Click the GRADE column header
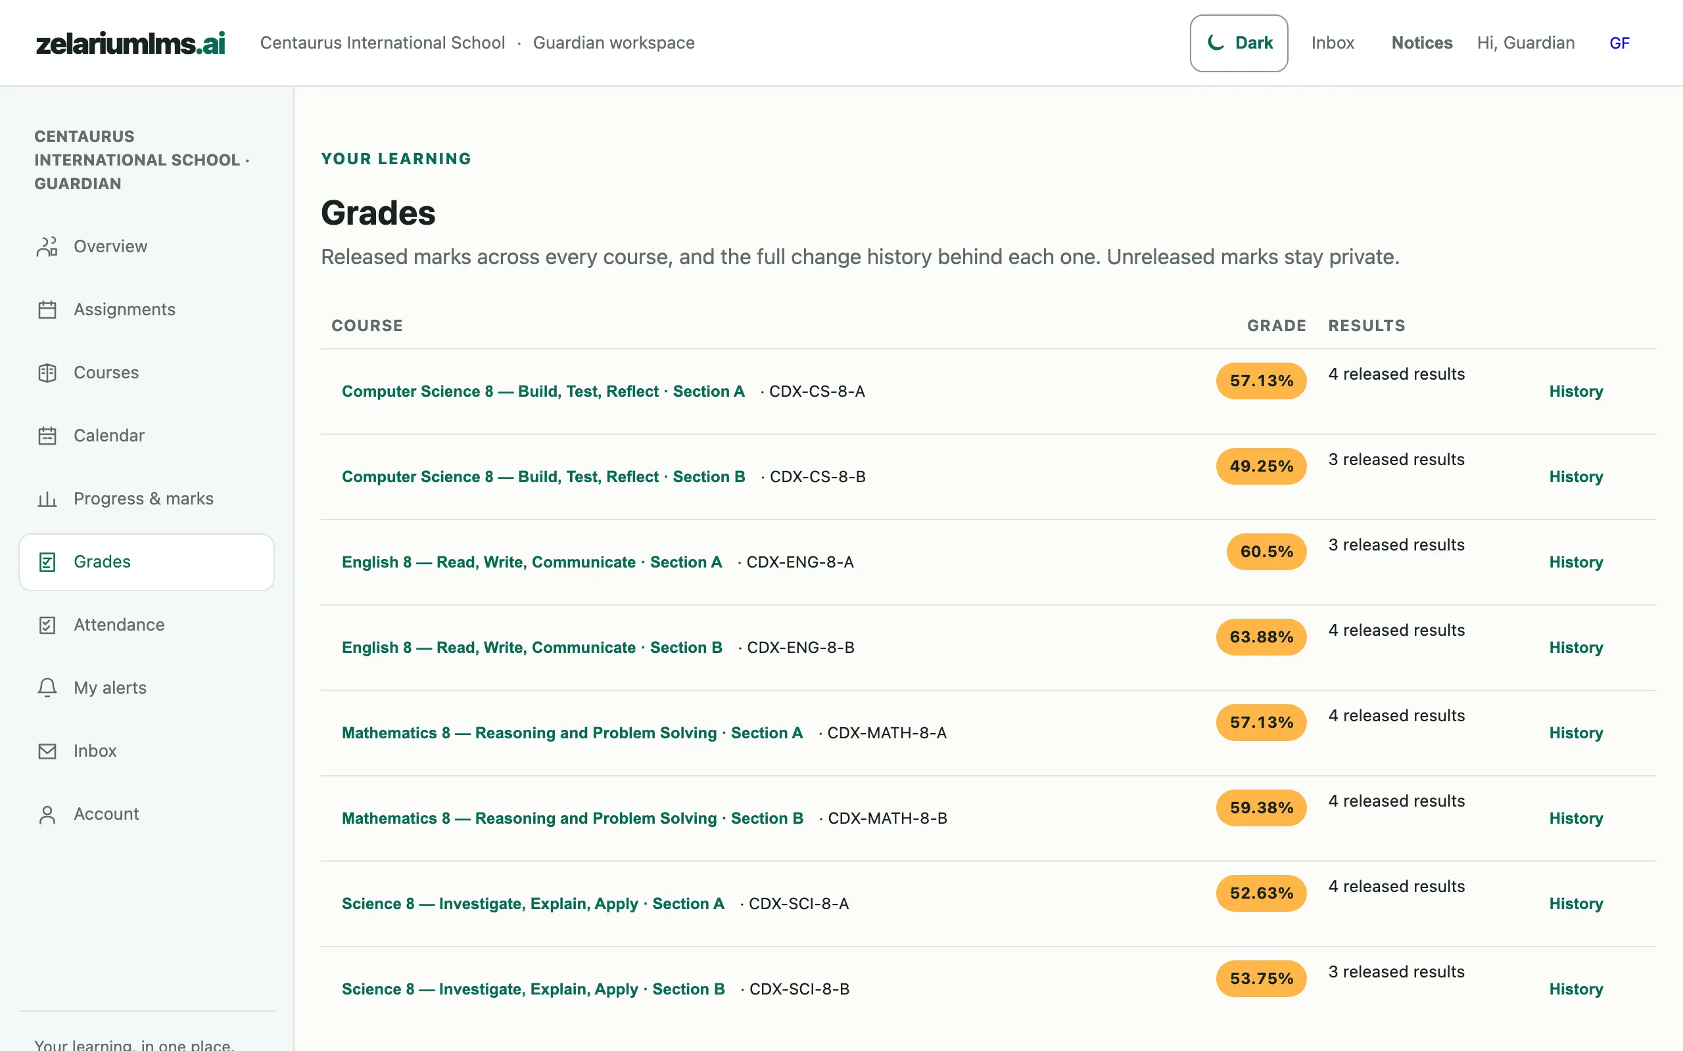Viewport: 1683px width, 1051px height. pyautogui.click(x=1277, y=326)
